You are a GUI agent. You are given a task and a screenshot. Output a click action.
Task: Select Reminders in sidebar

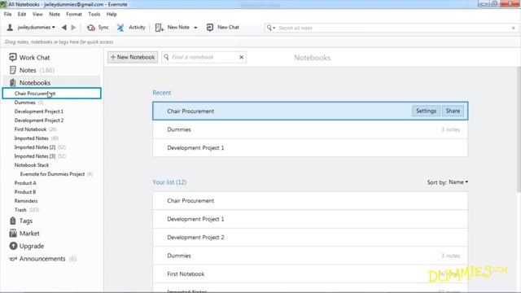coord(26,201)
